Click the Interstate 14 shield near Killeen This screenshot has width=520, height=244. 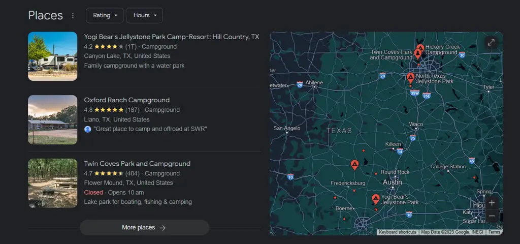click(x=400, y=151)
